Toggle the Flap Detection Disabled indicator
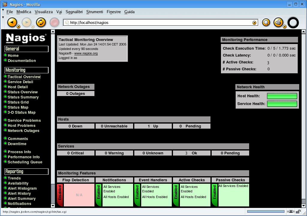Screen dimensions: 307x216 coord(60,195)
